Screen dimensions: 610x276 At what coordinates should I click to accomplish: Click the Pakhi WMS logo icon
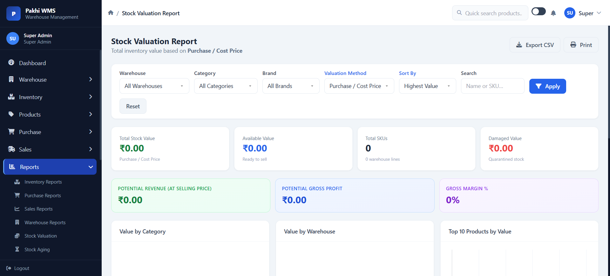13,13
